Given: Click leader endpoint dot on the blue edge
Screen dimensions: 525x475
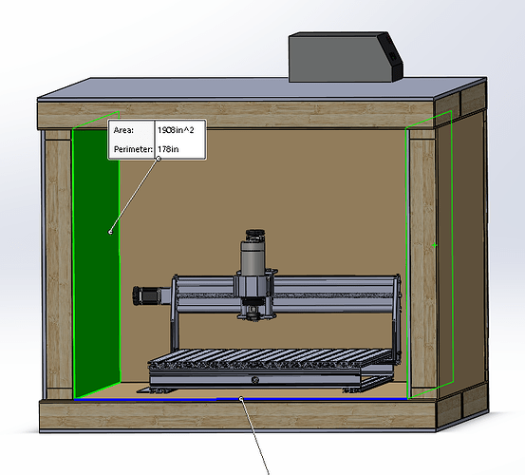Looking at the screenshot, I should pos(241,398).
